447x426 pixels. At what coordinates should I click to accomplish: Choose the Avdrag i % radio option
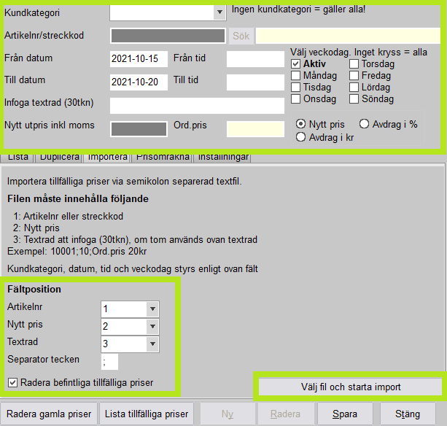364,124
